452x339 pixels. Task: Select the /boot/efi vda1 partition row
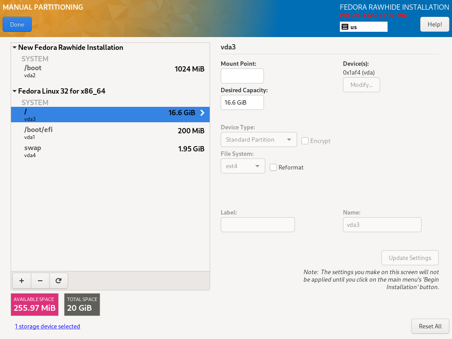point(110,133)
